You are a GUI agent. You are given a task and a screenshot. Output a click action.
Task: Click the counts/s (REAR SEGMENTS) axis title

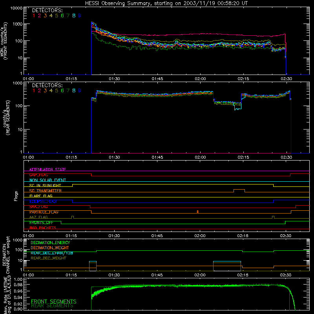6,118
